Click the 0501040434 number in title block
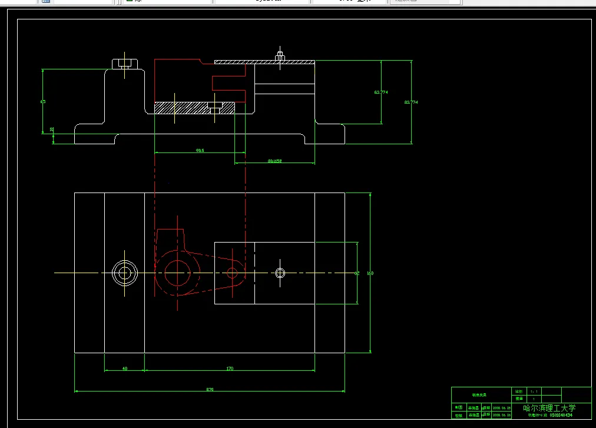 point(561,415)
